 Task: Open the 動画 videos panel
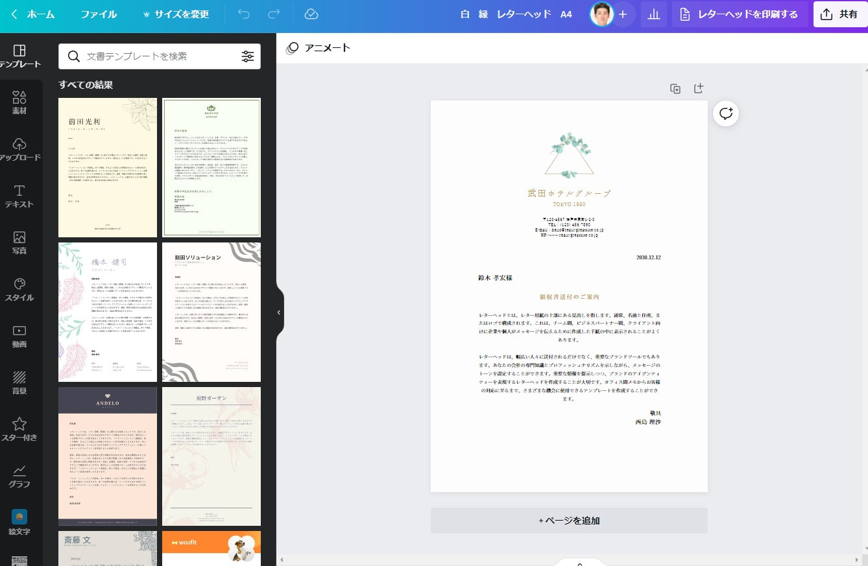point(19,336)
